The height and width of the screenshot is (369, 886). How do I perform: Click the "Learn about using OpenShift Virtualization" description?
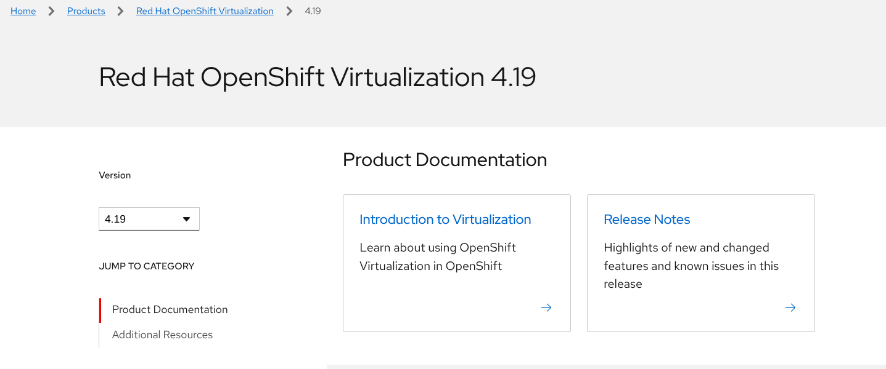coord(438,256)
